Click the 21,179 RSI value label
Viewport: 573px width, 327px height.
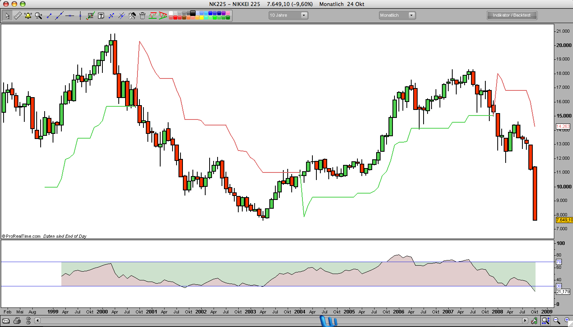(x=563, y=292)
